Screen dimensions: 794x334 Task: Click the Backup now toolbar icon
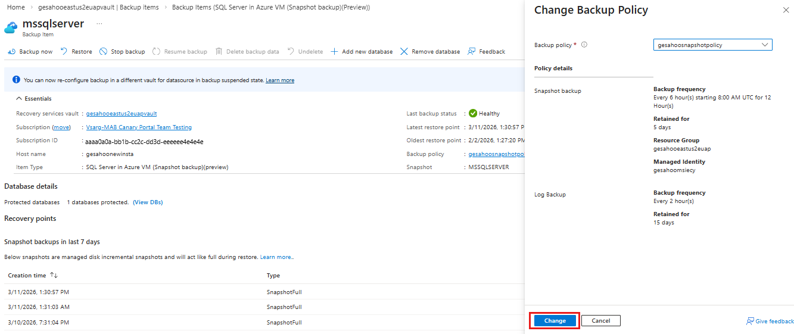11,52
